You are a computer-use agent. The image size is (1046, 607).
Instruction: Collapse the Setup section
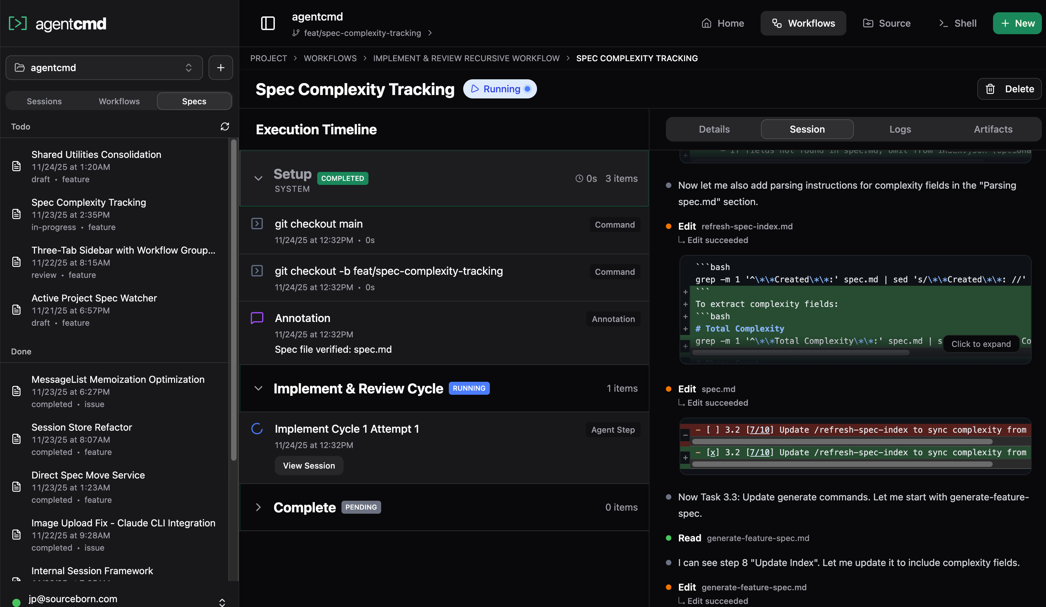click(x=258, y=178)
